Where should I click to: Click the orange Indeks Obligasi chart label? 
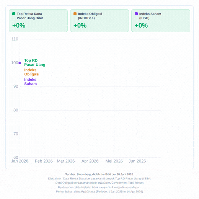32,72
